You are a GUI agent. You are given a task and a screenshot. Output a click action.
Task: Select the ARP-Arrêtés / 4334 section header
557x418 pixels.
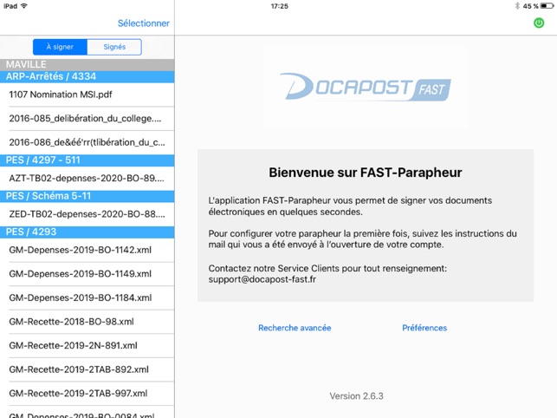87,76
